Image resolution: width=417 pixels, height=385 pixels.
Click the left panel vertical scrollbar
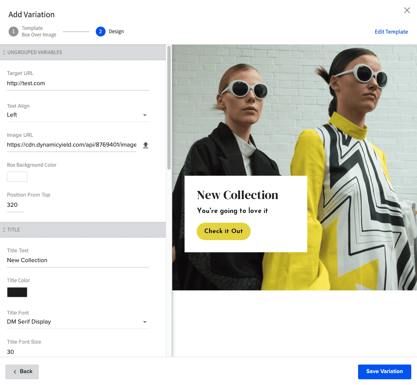[x=169, y=107]
